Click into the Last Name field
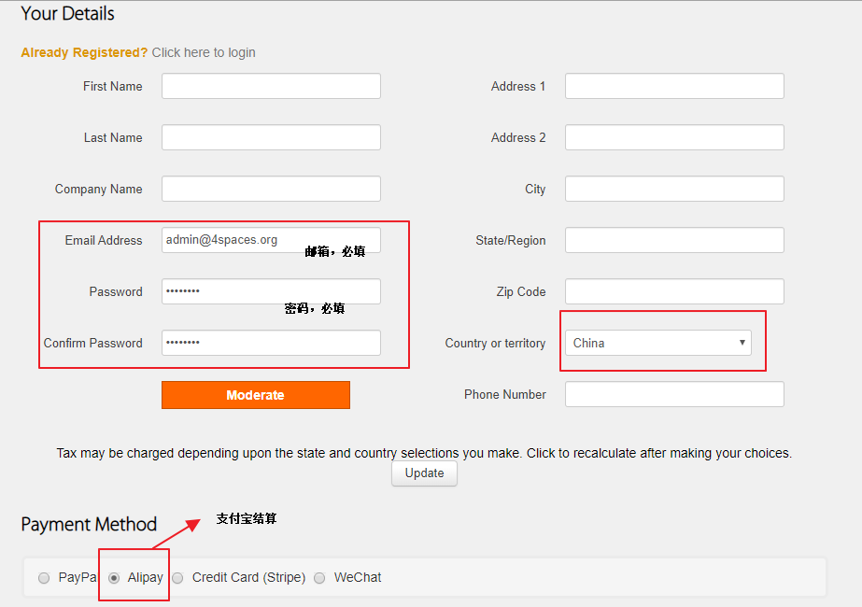The width and height of the screenshot is (862, 607). click(x=271, y=137)
